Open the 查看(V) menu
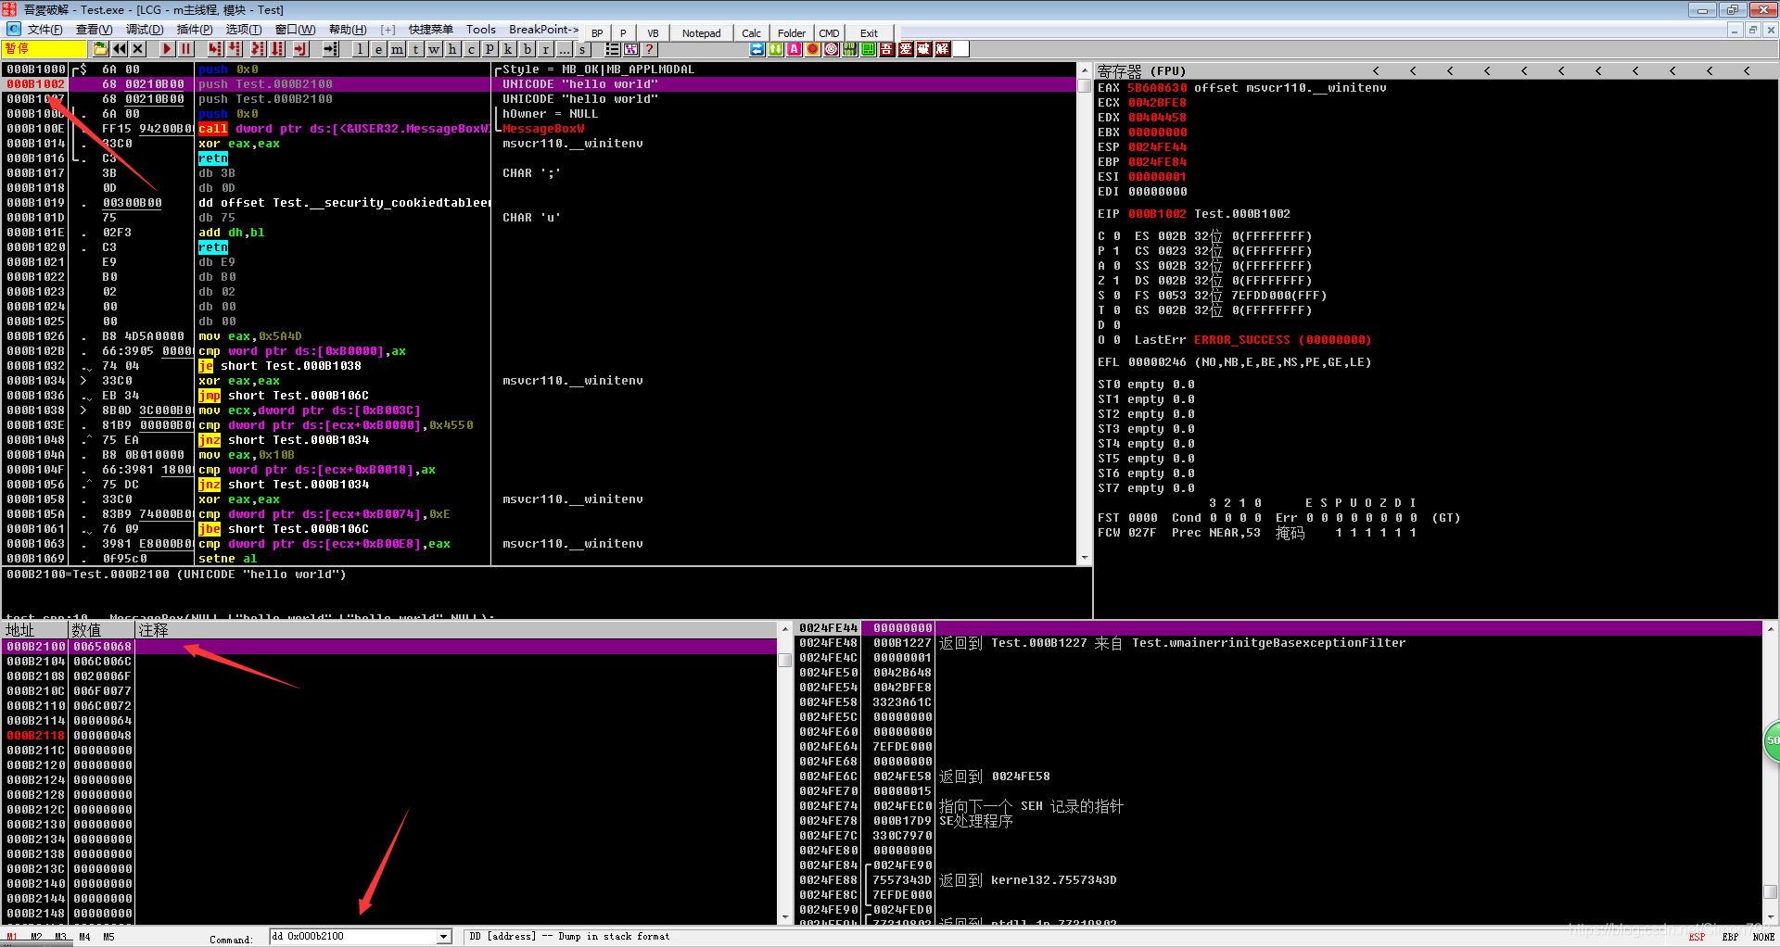Image resolution: width=1780 pixels, height=947 pixels. [x=94, y=30]
